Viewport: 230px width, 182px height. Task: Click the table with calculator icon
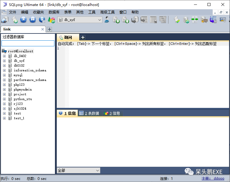(153, 20)
